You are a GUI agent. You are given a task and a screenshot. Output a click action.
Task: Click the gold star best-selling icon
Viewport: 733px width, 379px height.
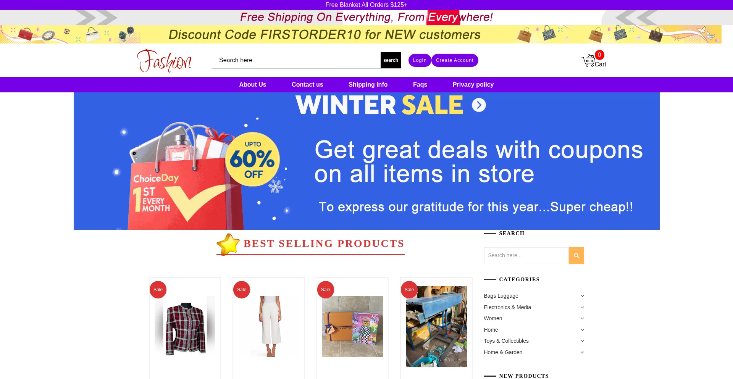(x=228, y=244)
